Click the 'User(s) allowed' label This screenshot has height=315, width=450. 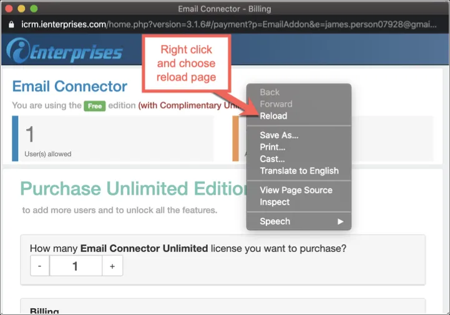pos(48,154)
